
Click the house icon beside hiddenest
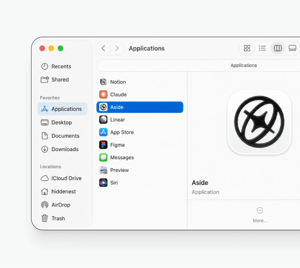(45, 192)
